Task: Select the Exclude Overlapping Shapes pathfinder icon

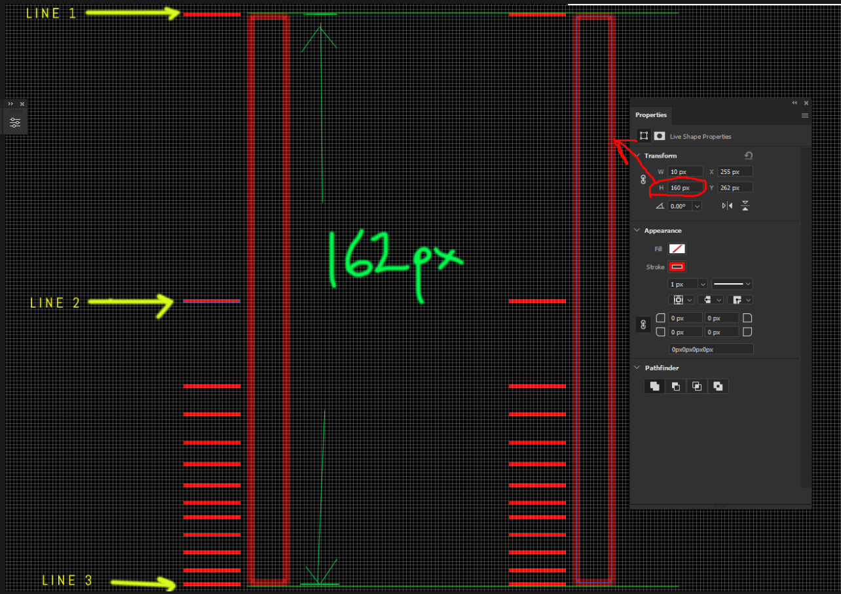Action: [718, 386]
